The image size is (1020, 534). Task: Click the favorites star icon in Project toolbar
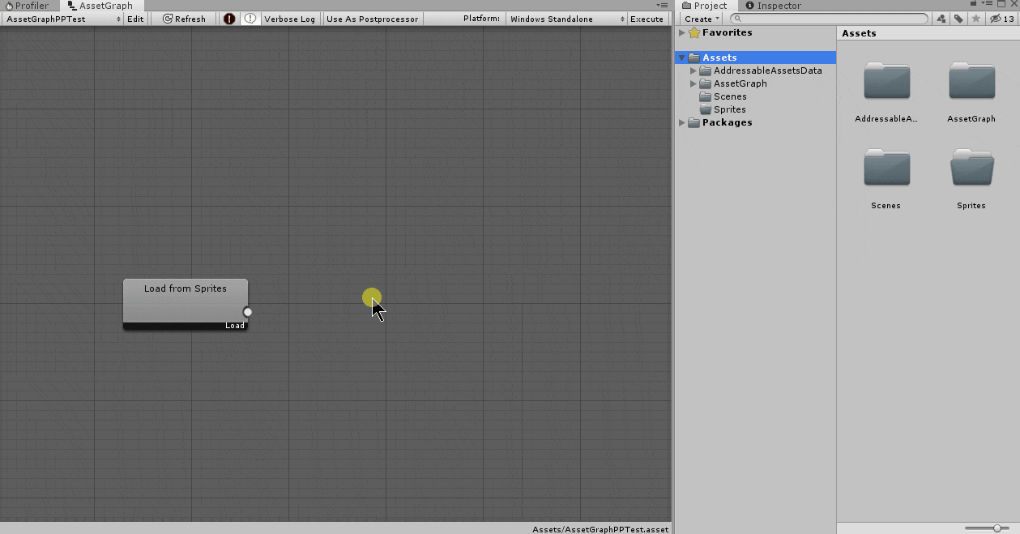pyautogui.click(x=975, y=18)
